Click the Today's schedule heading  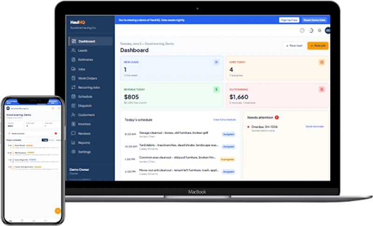click(138, 120)
